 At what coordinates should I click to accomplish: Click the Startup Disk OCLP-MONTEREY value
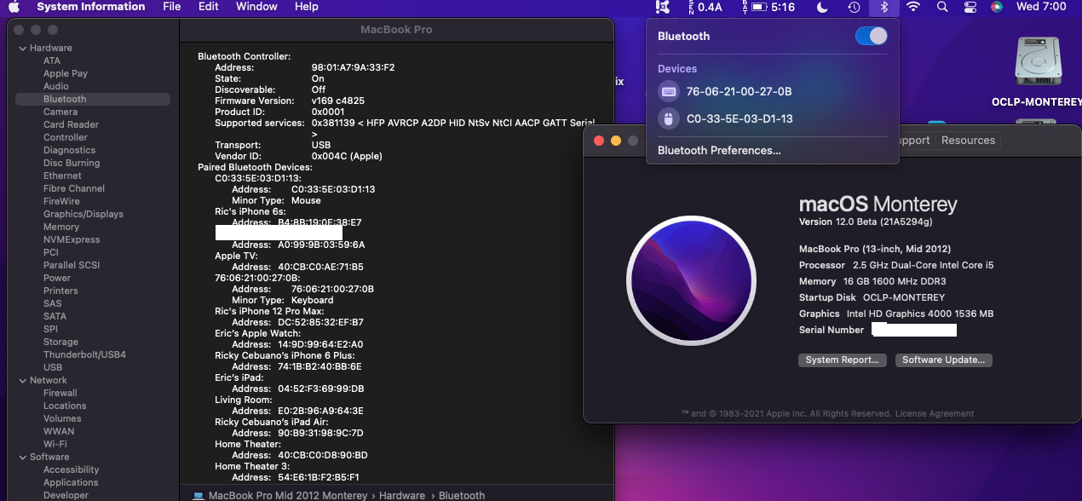tap(904, 297)
